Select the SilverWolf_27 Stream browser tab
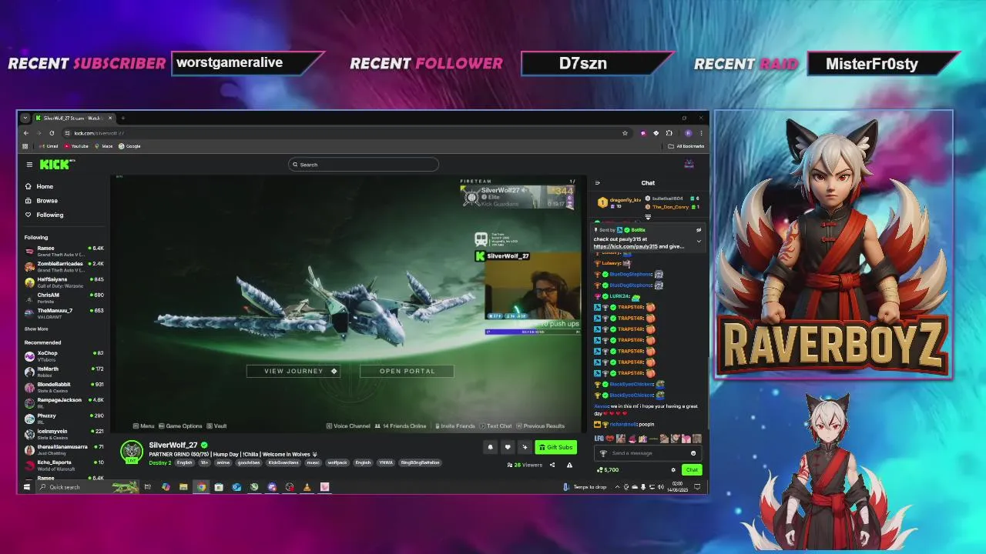 [72, 118]
